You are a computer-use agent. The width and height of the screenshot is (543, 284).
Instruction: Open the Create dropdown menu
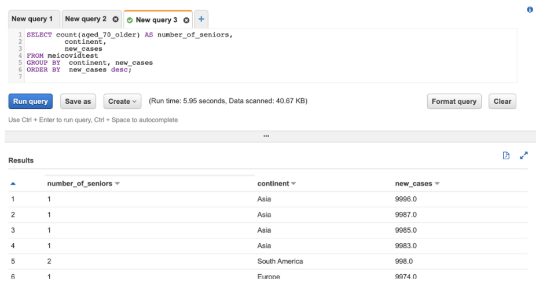point(122,101)
